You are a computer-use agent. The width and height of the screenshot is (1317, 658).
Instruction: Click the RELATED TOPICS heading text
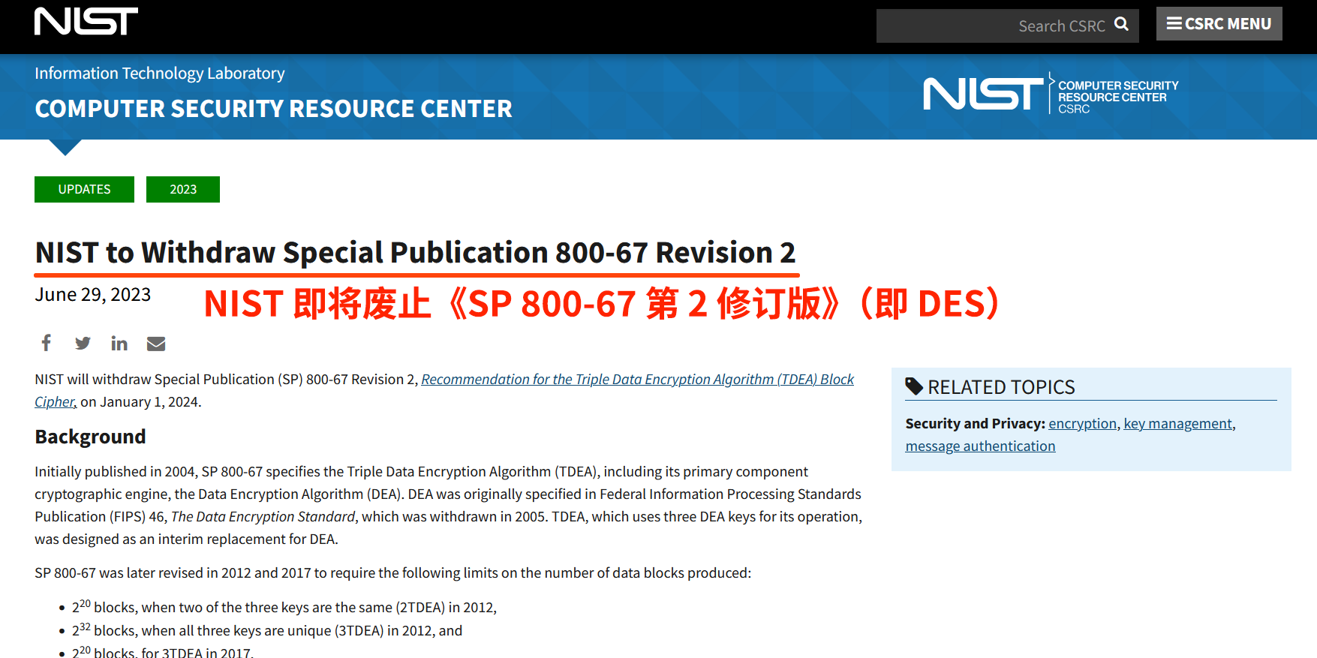[1001, 387]
